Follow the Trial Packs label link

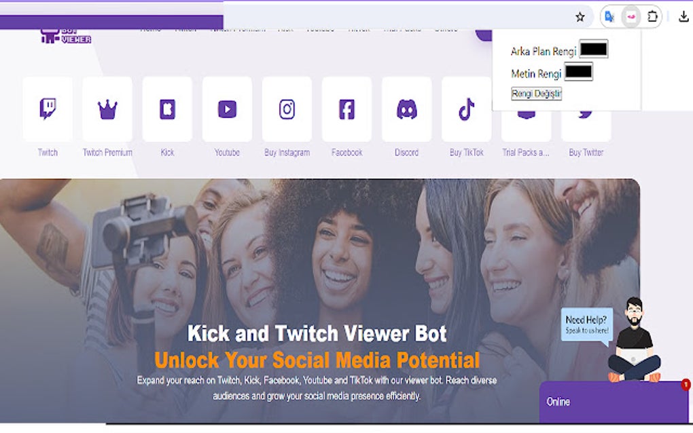526,152
